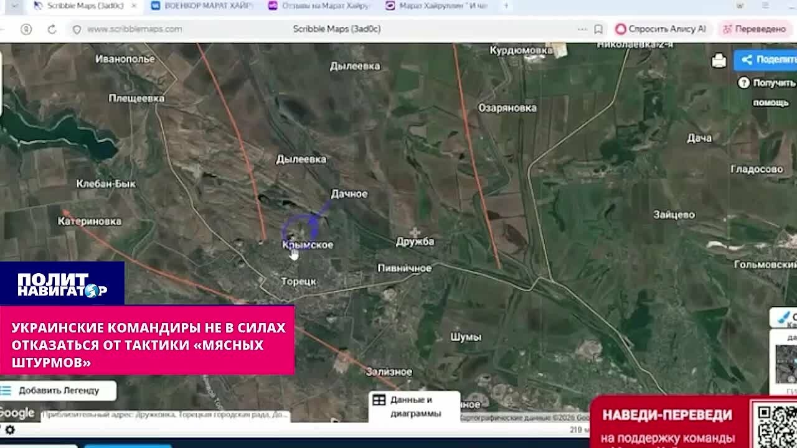Click the Переведено translation button
Viewport: 797px width, 448px height.
[x=754, y=29]
